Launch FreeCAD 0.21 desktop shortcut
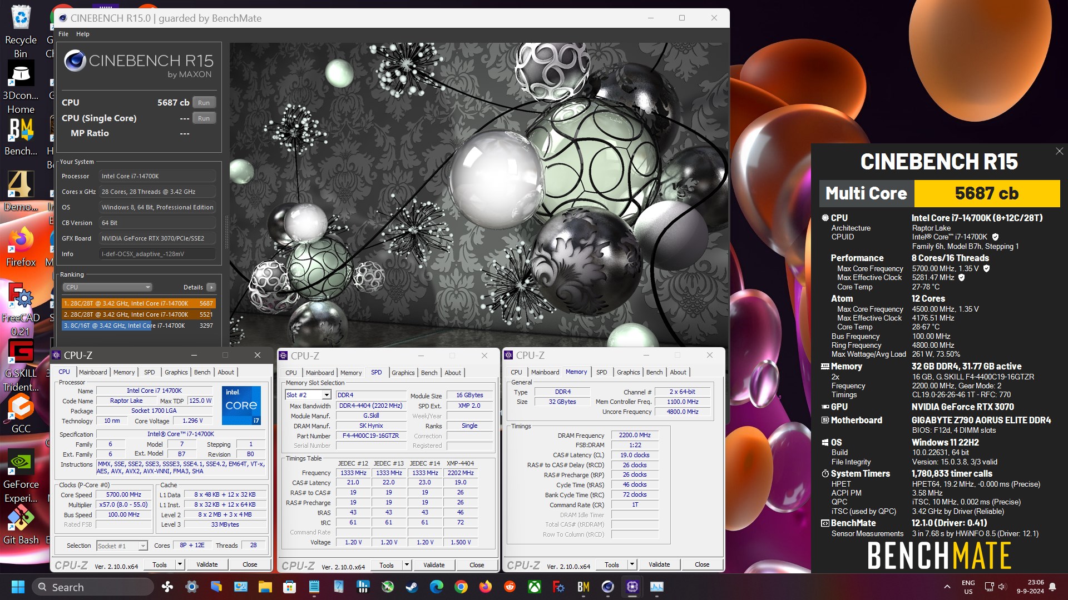 21,309
